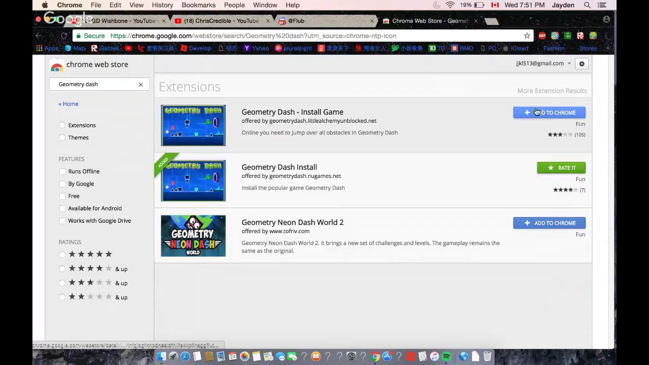Viewport: 649px width, 365px height.
Task: Open the pluralsight bookmark
Action: click(294, 48)
